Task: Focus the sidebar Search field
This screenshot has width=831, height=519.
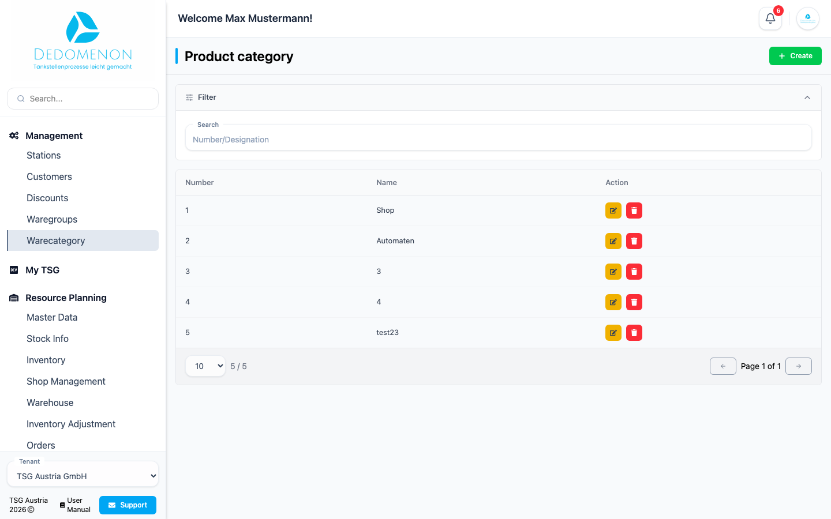Action: (x=83, y=99)
